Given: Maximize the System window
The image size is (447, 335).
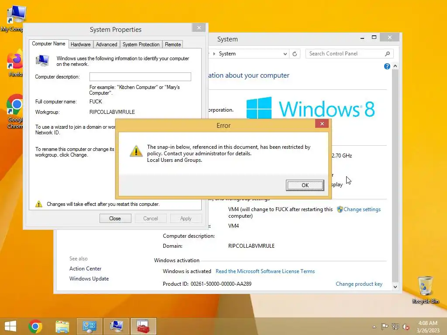Looking at the screenshot, I should [x=374, y=38].
